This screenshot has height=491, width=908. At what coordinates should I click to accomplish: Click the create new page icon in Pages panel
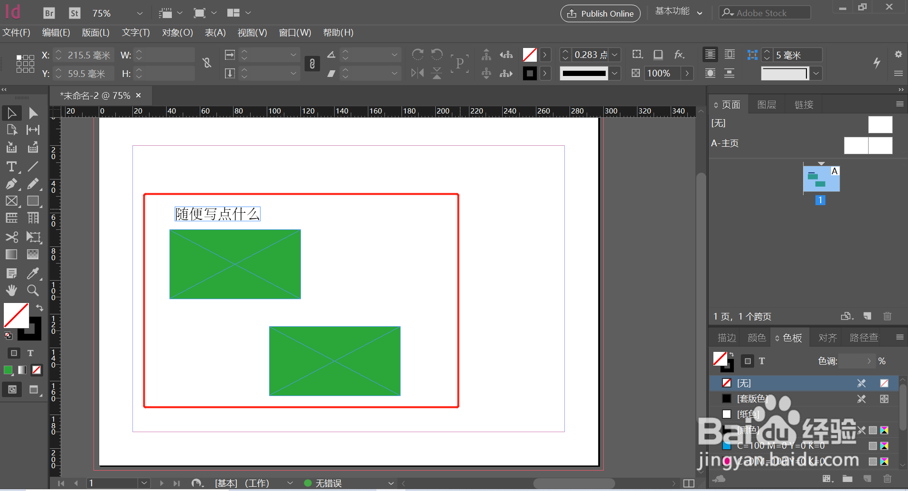[x=867, y=316]
